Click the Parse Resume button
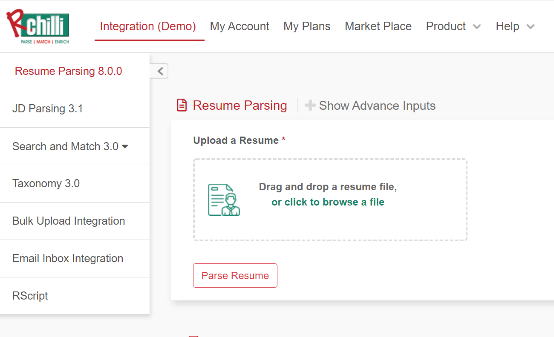The image size is (554, 337). point(235,275)
